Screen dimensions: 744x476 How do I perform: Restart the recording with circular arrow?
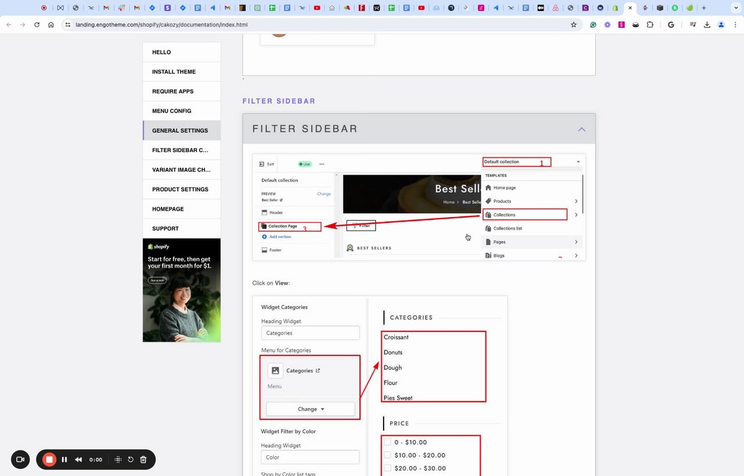tap(131, 460)
